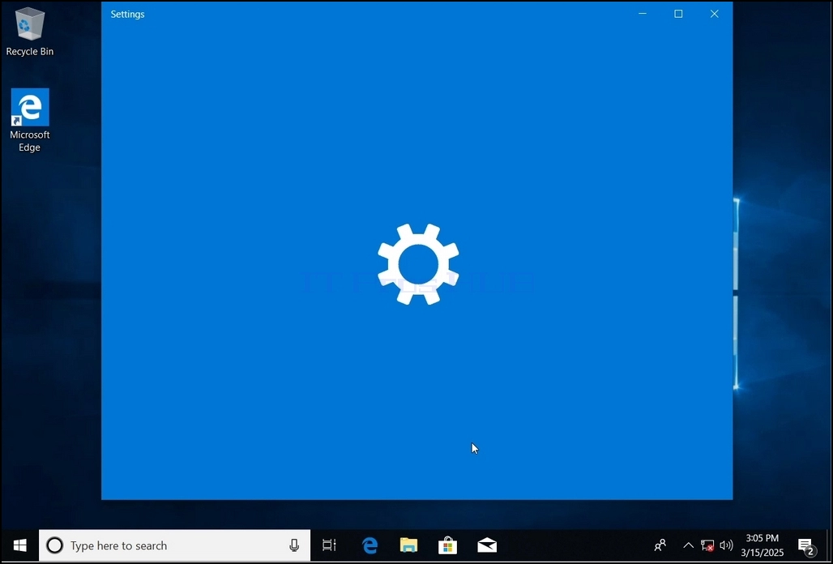
Task: Open the People icon in the tray
Action: tap(660, 545)
